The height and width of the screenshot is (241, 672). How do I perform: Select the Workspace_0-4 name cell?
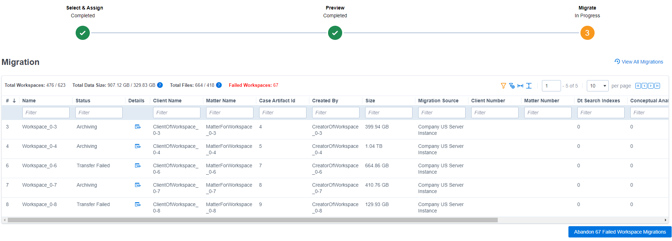click(40, 146)
